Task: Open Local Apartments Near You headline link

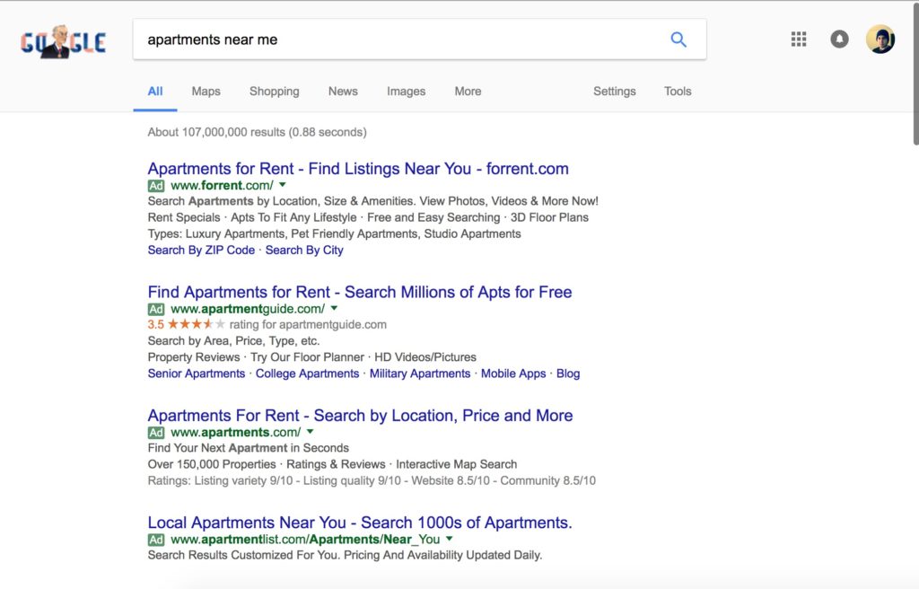Action: point(360,523)
